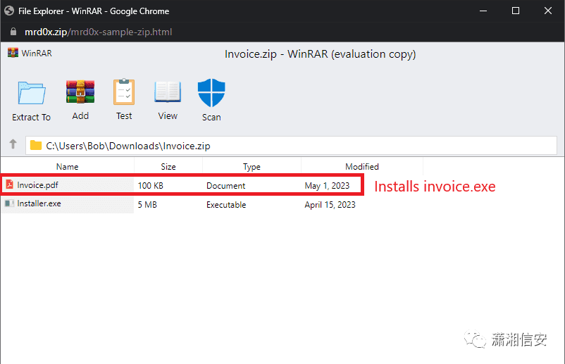Click the lock icon in address bar
Screen dimensions: 565x364
tap(13, 32)
